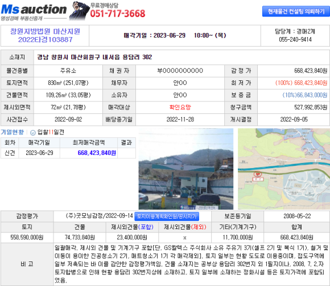
Task: Open the 창원지방법원 마산지원 court link
Action: pyautogui.click(x=46, y=31)
